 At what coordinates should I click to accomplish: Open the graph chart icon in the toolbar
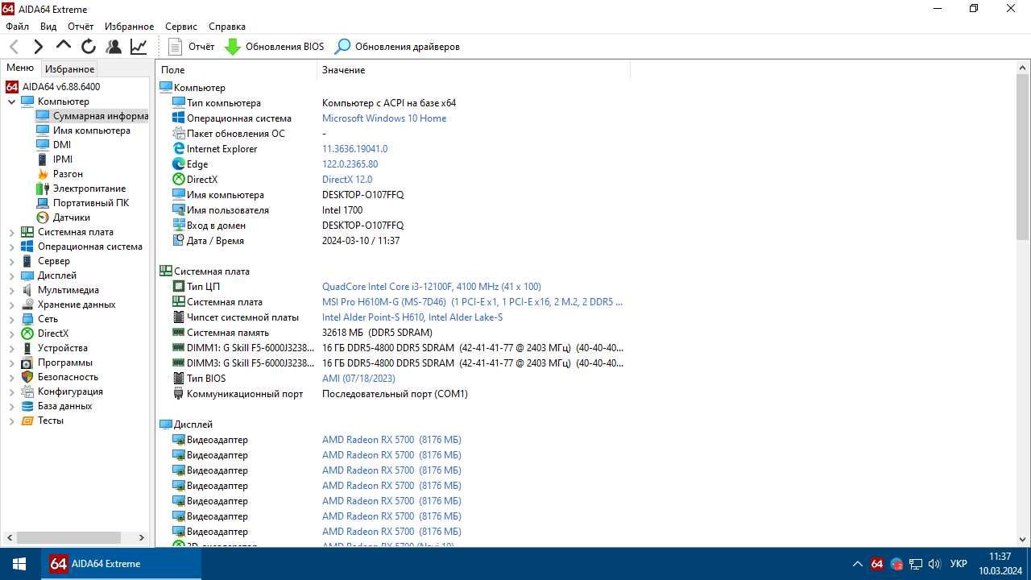click(139, 47)
